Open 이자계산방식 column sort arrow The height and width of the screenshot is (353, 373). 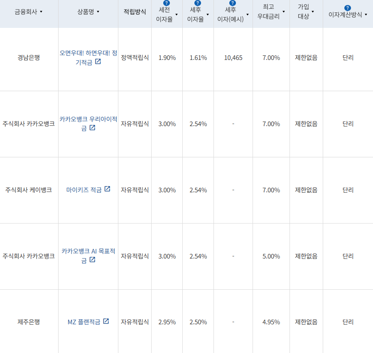[x=366, y=15]
